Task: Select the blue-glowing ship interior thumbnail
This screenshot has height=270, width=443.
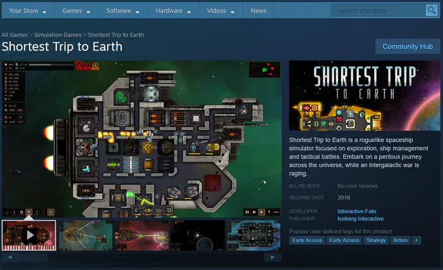Action: (x=254, y=235)
